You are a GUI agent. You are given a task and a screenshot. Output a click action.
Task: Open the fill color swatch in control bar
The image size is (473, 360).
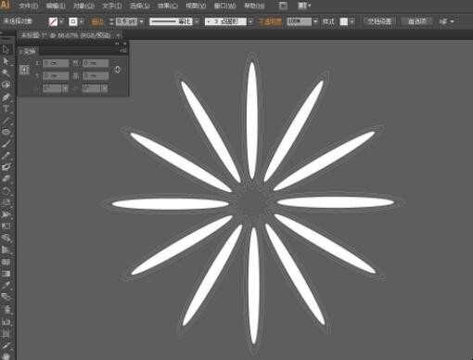point(53,21)
